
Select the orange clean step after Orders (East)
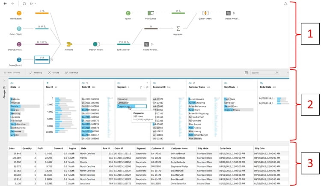pos(42,12)
